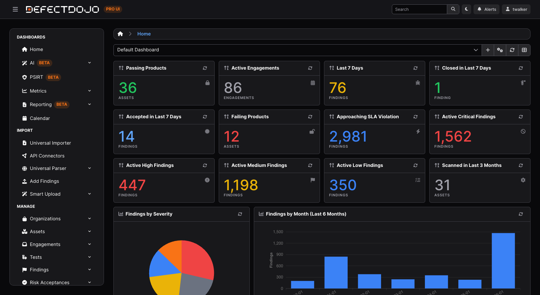Open the 86 engagements count
The height and width of the screenshot is (295, 540).
pyautogui.click(x=233, y=88)
